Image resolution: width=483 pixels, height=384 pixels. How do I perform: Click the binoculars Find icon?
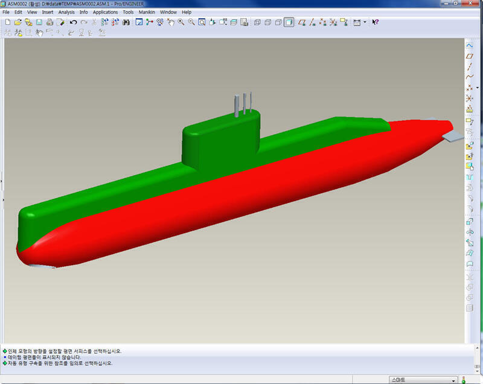pos(126,22)
